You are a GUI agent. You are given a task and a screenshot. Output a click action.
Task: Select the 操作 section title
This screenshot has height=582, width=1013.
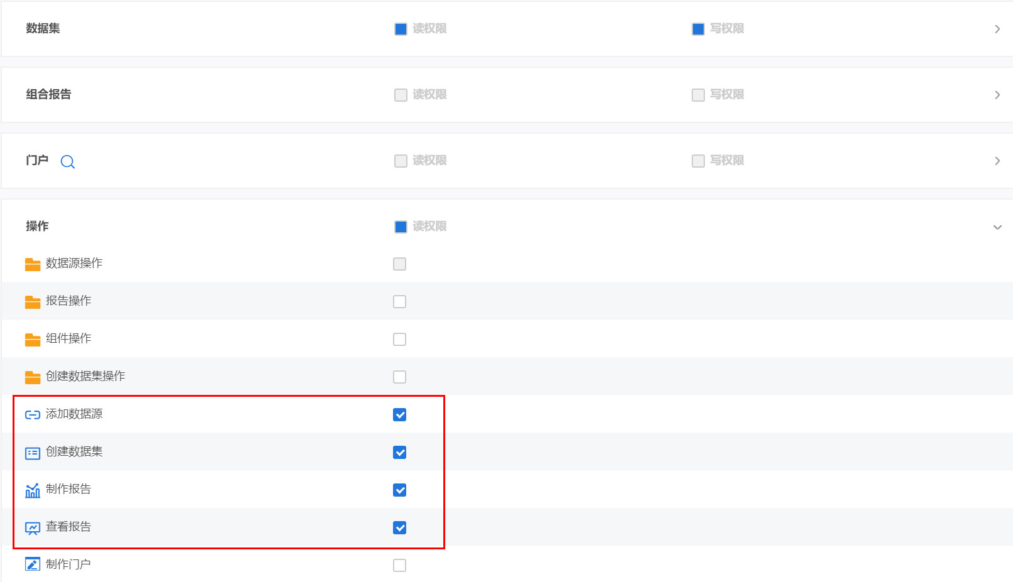point(37,226)
